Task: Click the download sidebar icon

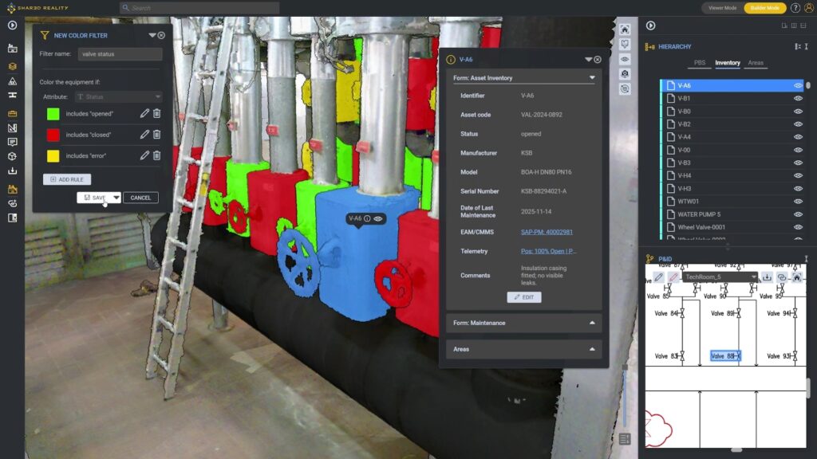Action: click(x=13, y=171)
